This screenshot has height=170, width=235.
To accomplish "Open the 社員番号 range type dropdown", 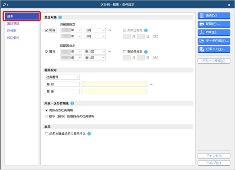I will click(x=62, y=77).
